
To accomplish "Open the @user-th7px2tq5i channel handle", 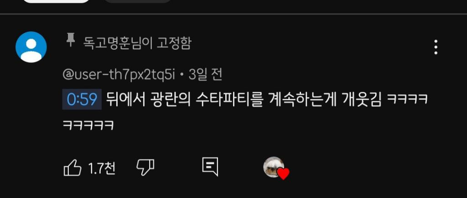I will 119,75.
